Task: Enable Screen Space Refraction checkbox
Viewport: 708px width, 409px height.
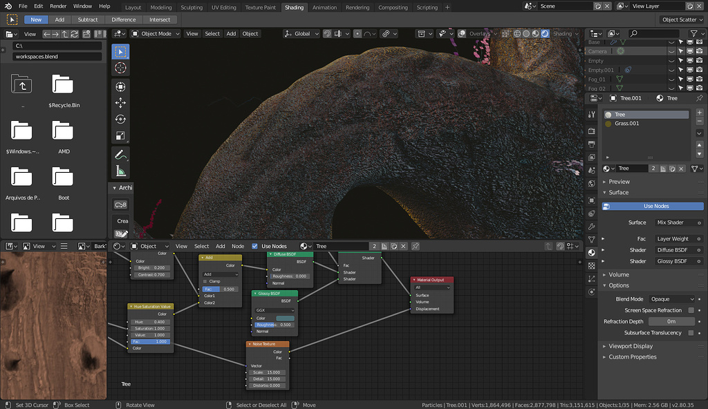Action: click(691, 310)
